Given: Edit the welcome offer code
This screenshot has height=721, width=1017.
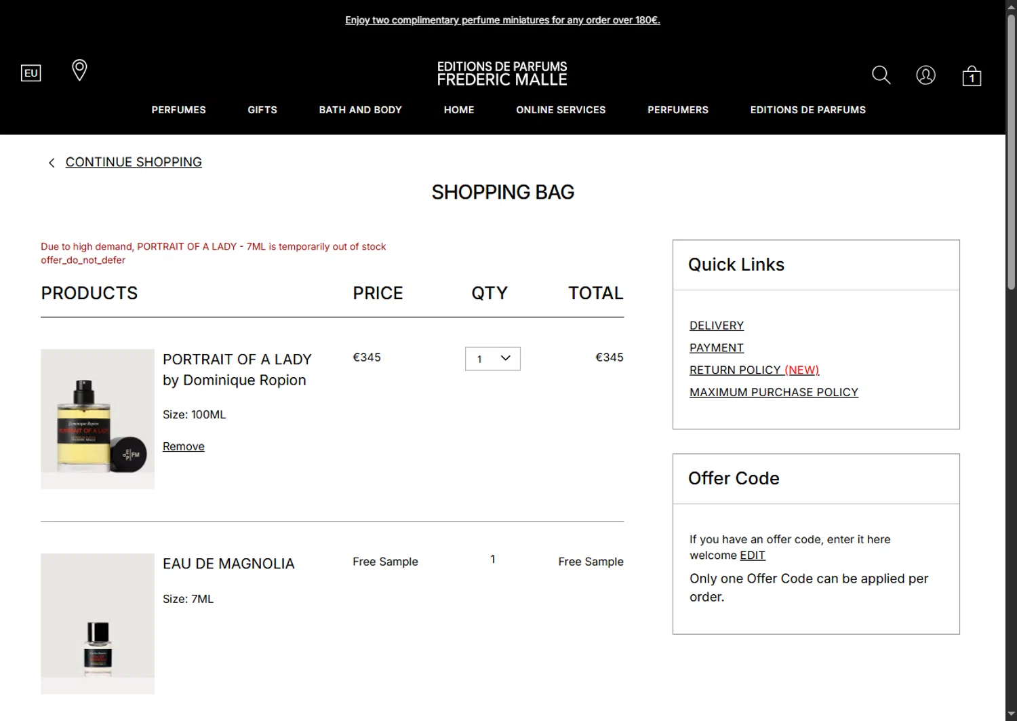Looking at the screenshot, I should pos(753,556).
